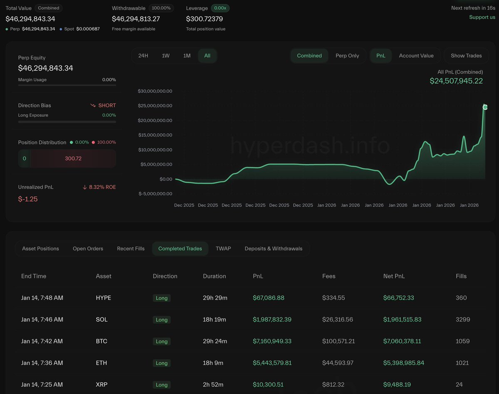499x394 pixels.
Task: Click the chart's latest data point marker
Action: (485, 107)
